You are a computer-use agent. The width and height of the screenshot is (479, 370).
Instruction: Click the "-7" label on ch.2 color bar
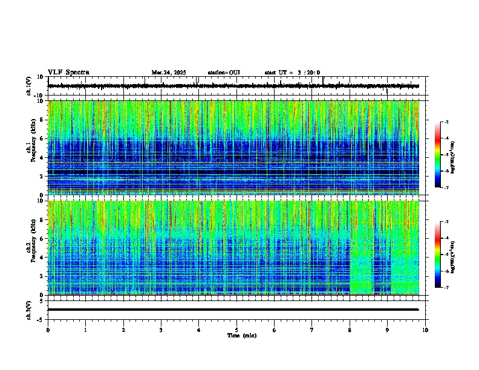446,287
